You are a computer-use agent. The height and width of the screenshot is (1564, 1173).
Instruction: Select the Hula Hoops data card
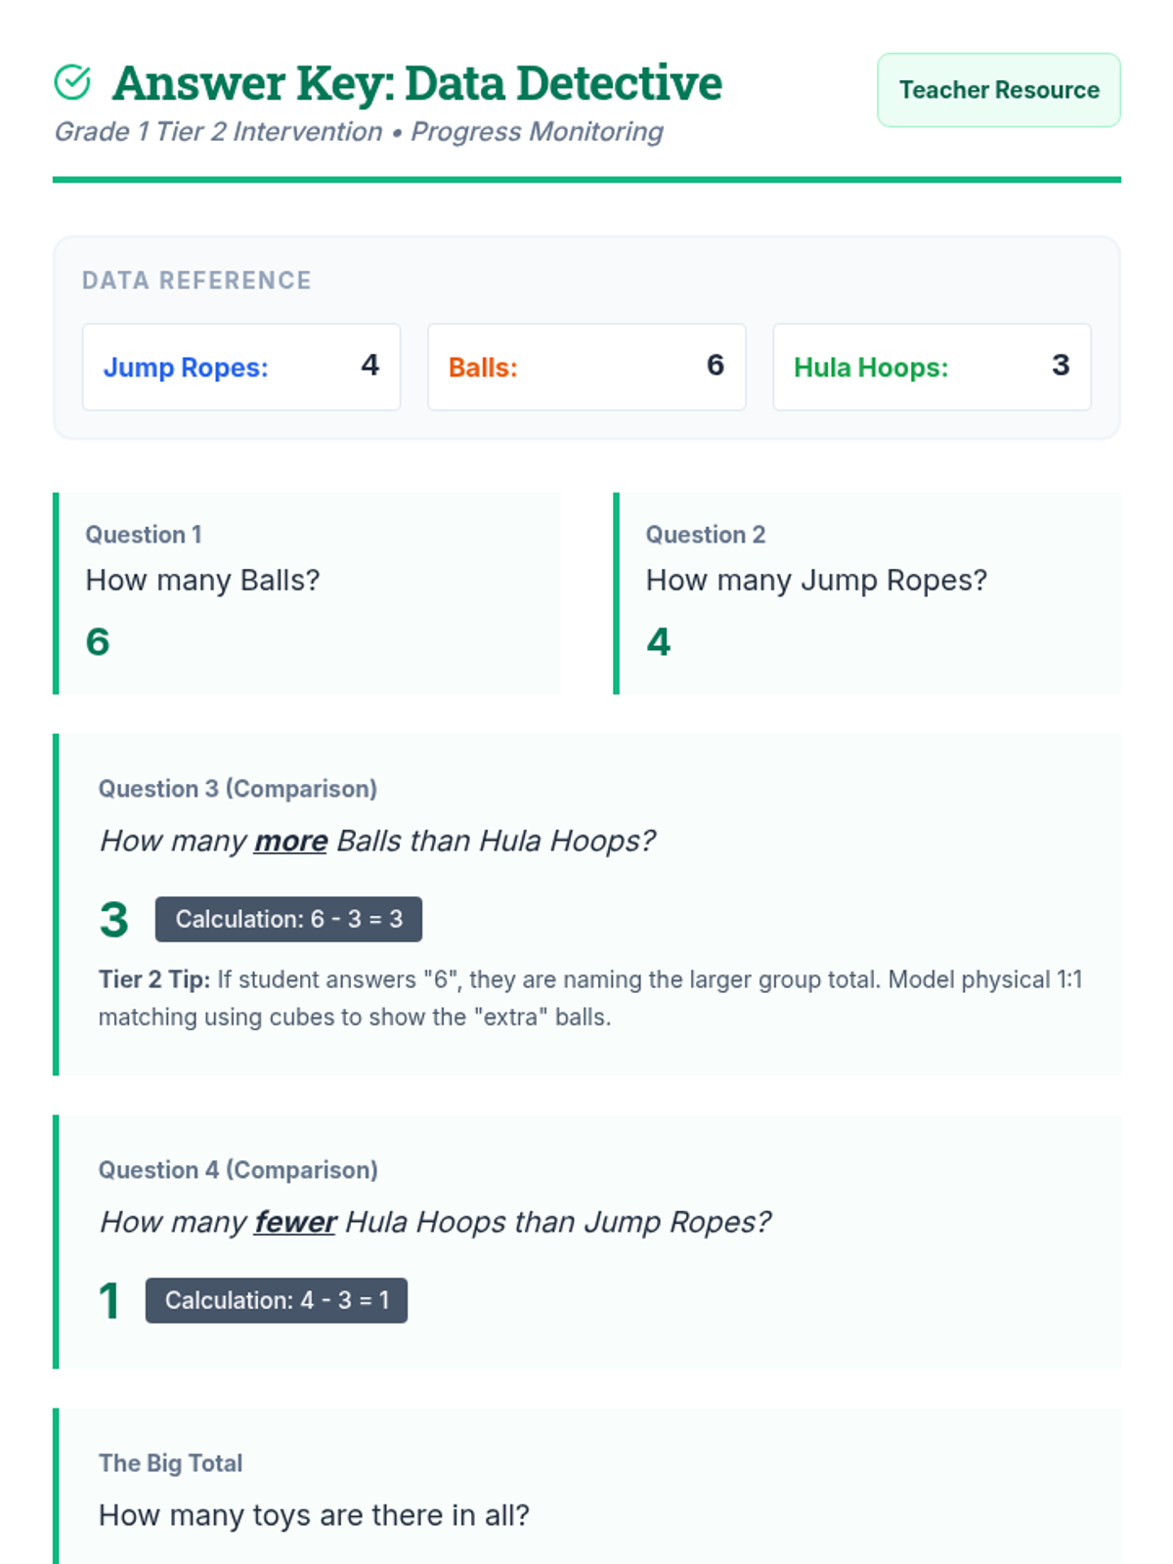(932, 367)
